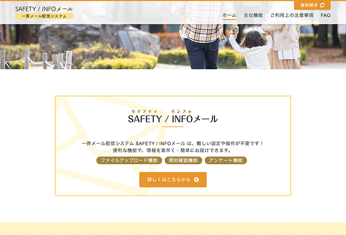Click the インフォ furigana text

click(x=182, y=112)
